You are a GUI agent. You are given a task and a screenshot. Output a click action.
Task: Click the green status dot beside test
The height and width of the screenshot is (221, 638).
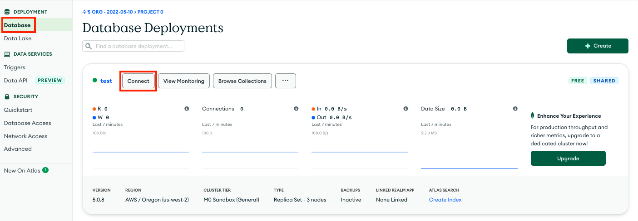pyautogui.click(x=95, y=80)
